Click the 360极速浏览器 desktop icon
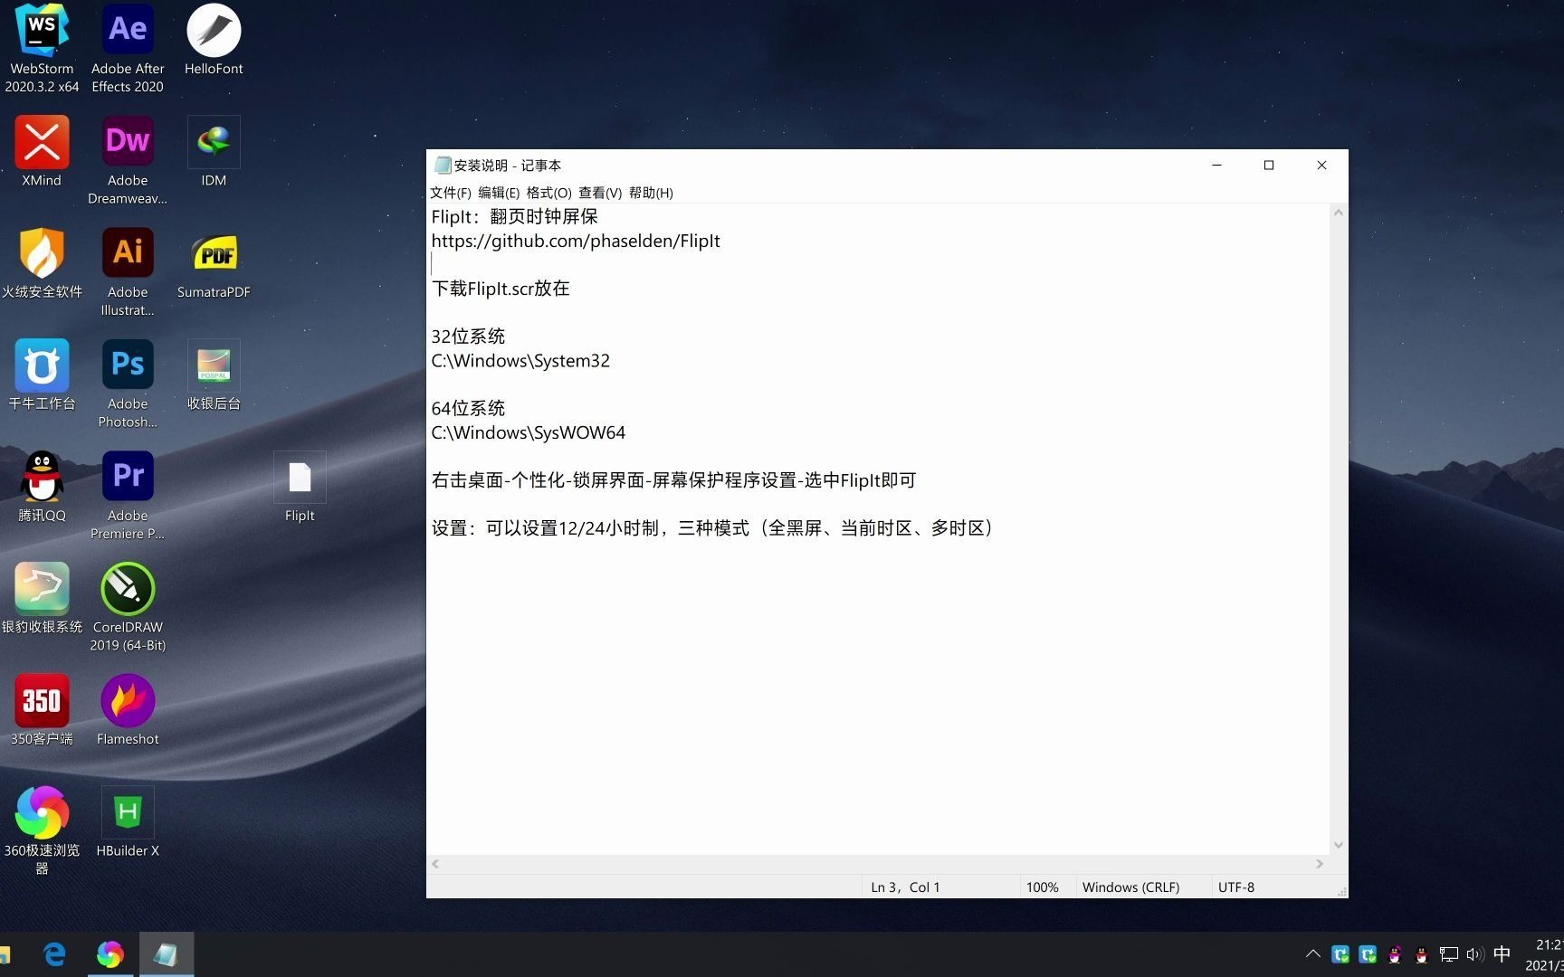 coord(42,830)
